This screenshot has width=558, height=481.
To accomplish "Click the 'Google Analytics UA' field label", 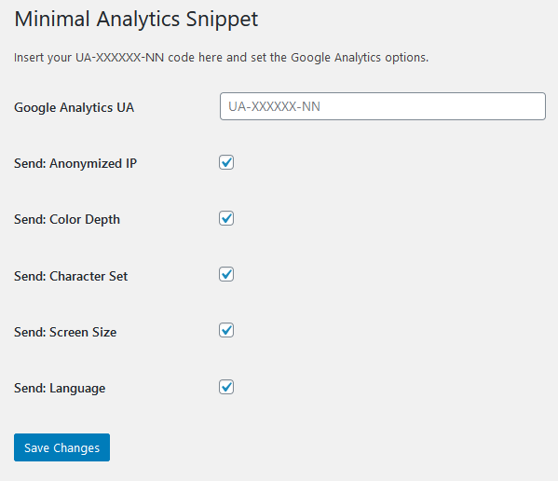I will click(x=74, y=107).
